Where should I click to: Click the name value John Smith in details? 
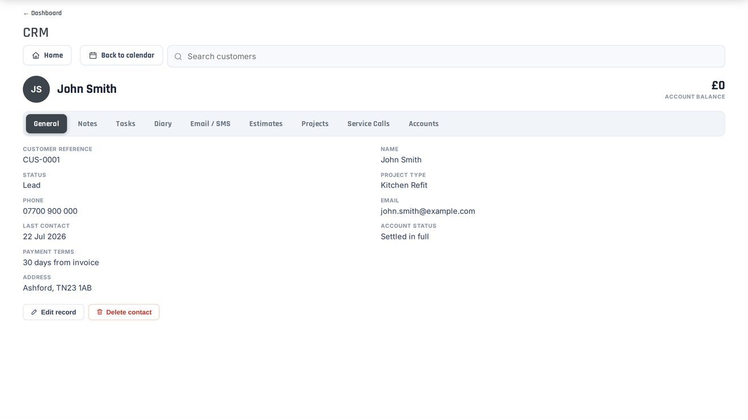401,160
